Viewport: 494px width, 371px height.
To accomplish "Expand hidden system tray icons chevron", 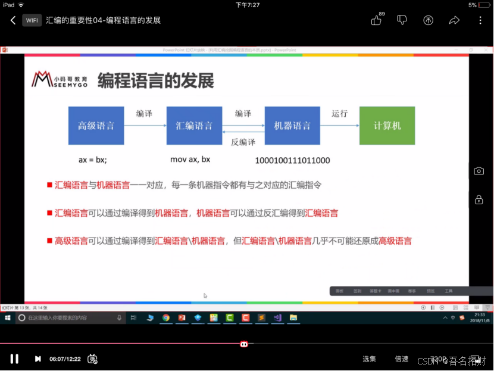I will [x=445, y=318].
